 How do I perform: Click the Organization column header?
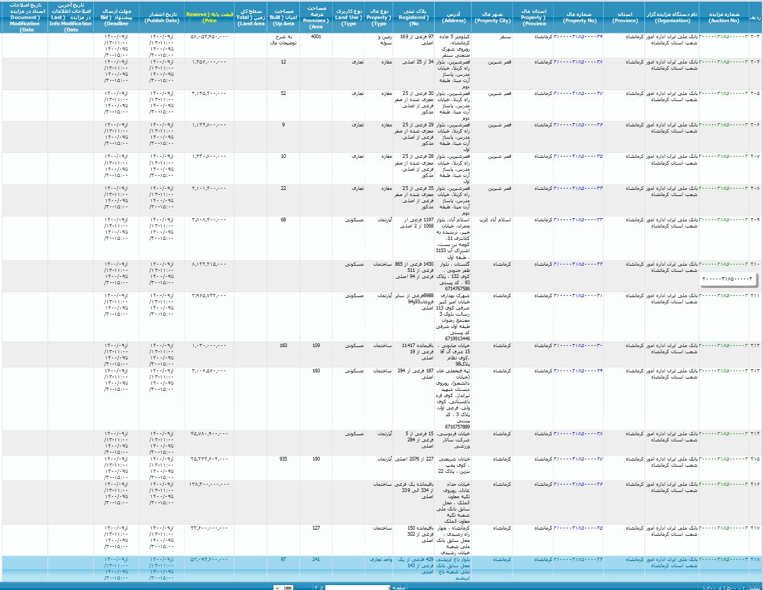click(672, 17)
